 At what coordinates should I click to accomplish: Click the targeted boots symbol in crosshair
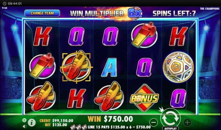[76, 67]
